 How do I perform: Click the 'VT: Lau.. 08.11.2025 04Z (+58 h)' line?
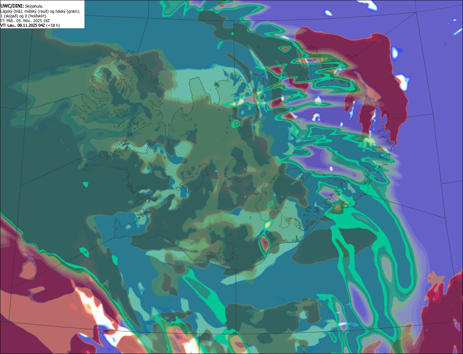coord(30,25)
